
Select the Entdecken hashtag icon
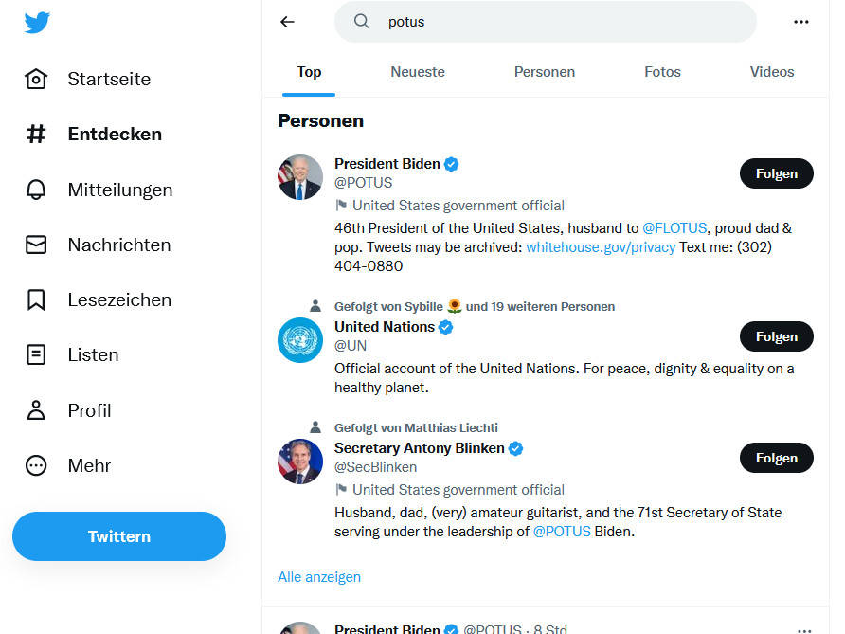click(36, 134)
